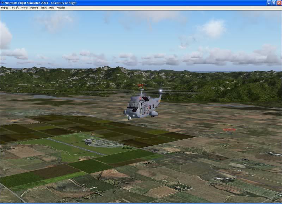This screenshot has height=204, width=282.
Task: Click the large white cloud at left edge
Action: tap(5, 35)
